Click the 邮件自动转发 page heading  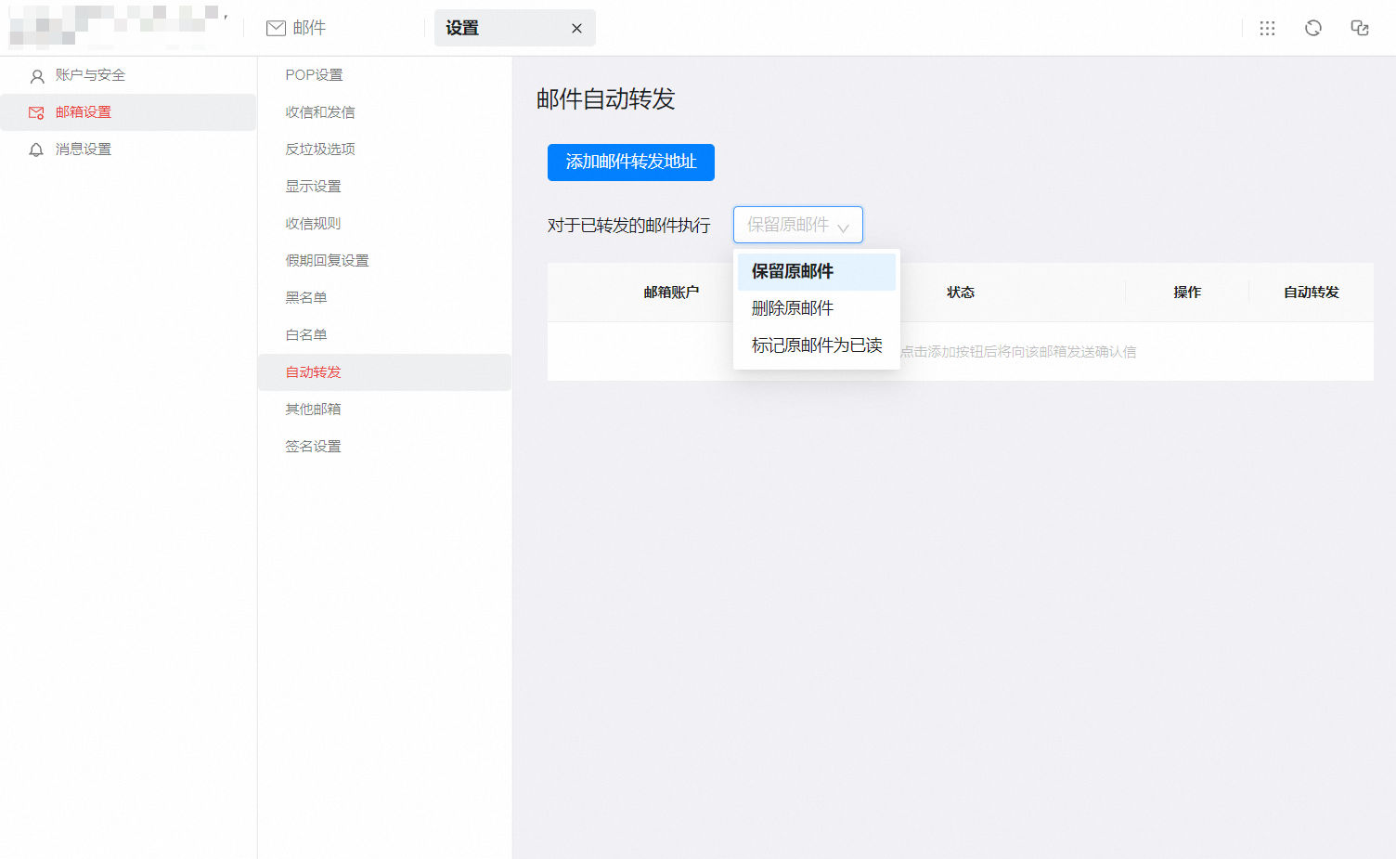(x=606, y=99)
